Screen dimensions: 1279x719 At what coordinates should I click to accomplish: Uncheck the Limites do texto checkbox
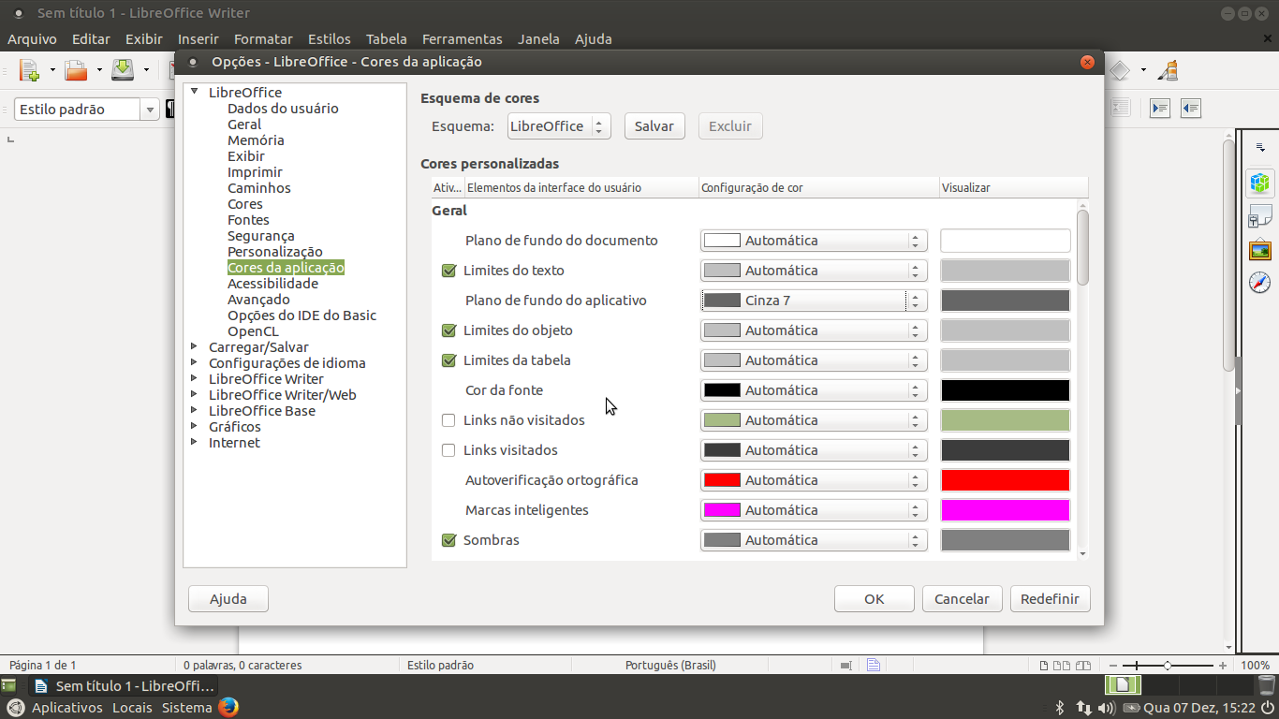point(448,271)
